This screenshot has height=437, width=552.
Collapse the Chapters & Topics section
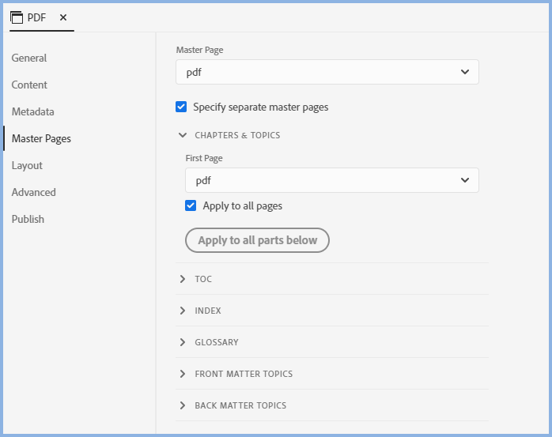point(183,135)
